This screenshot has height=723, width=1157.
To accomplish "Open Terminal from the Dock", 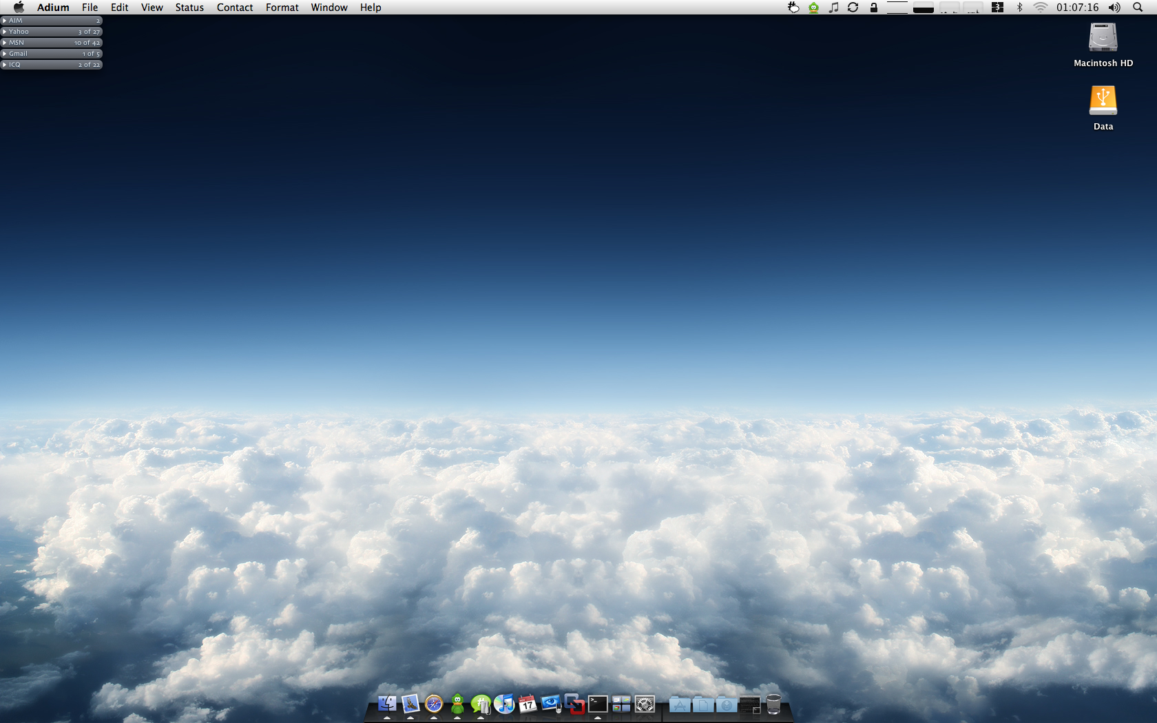I will 598,704.
